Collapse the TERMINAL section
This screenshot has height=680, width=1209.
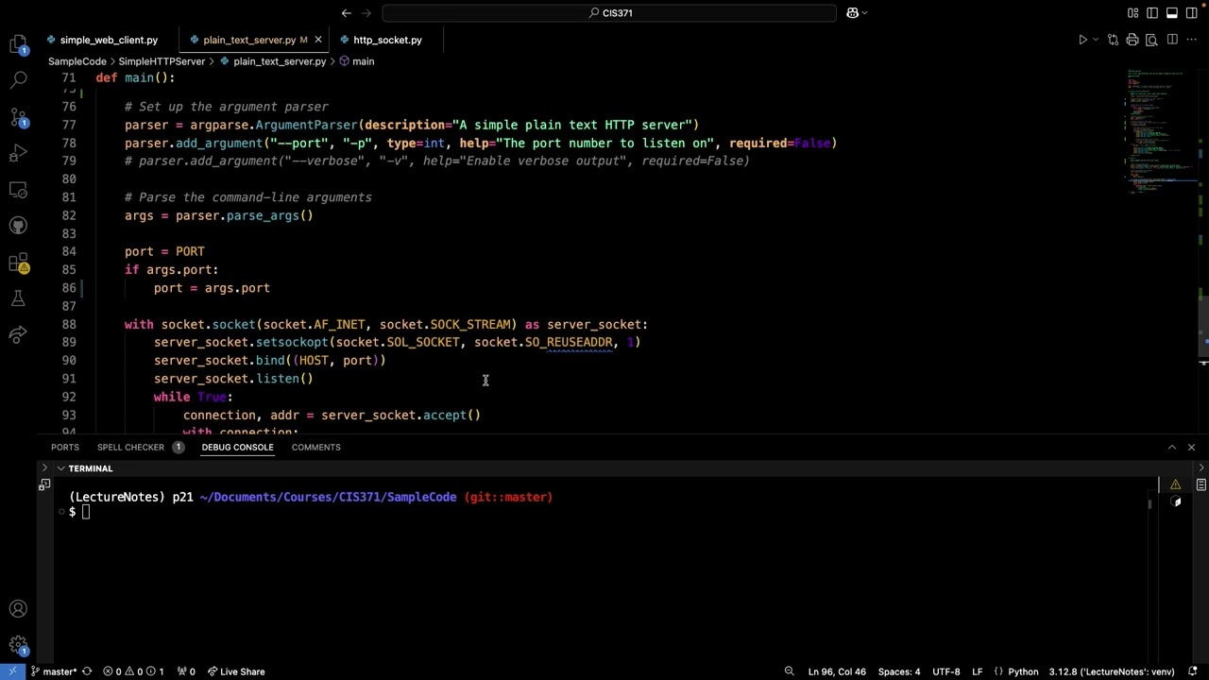60,468
